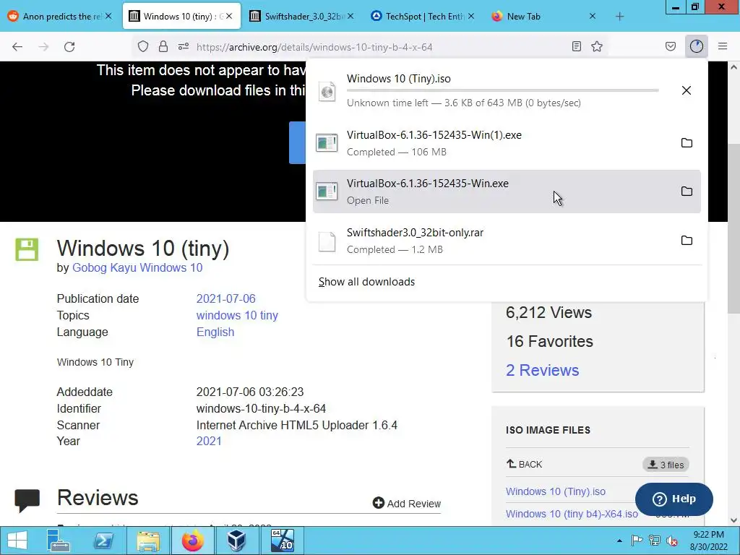Screen dimensions: 740x555
Task: Open a new browser tab
Action: pos(619,17)
